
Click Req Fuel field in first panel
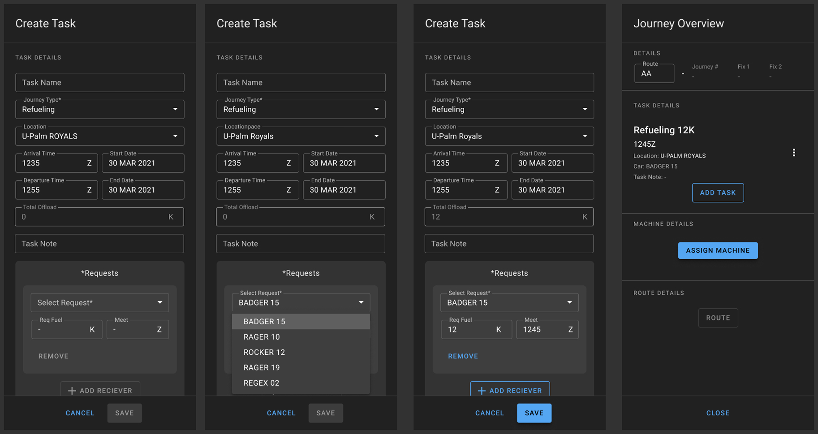tap(67, 329)
